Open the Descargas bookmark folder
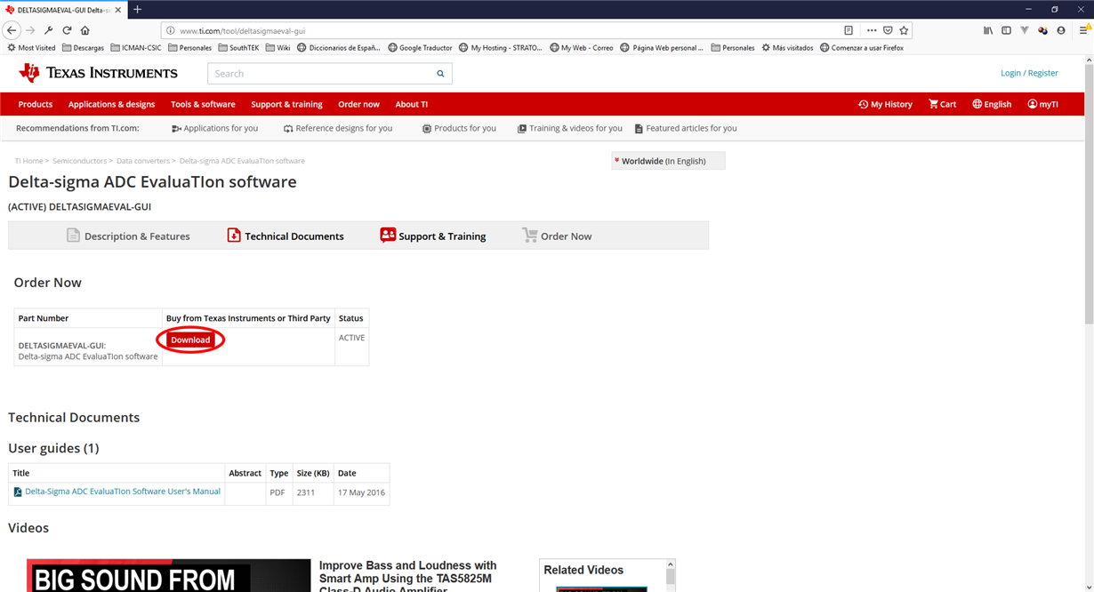 click(83, 48)
